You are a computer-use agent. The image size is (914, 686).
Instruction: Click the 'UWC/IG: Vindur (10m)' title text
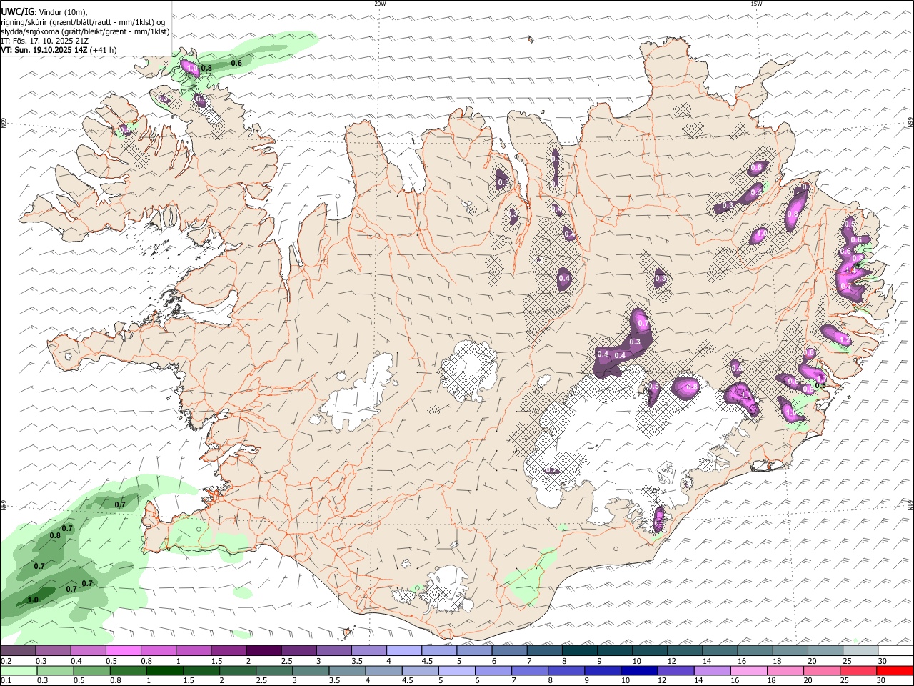44,12
